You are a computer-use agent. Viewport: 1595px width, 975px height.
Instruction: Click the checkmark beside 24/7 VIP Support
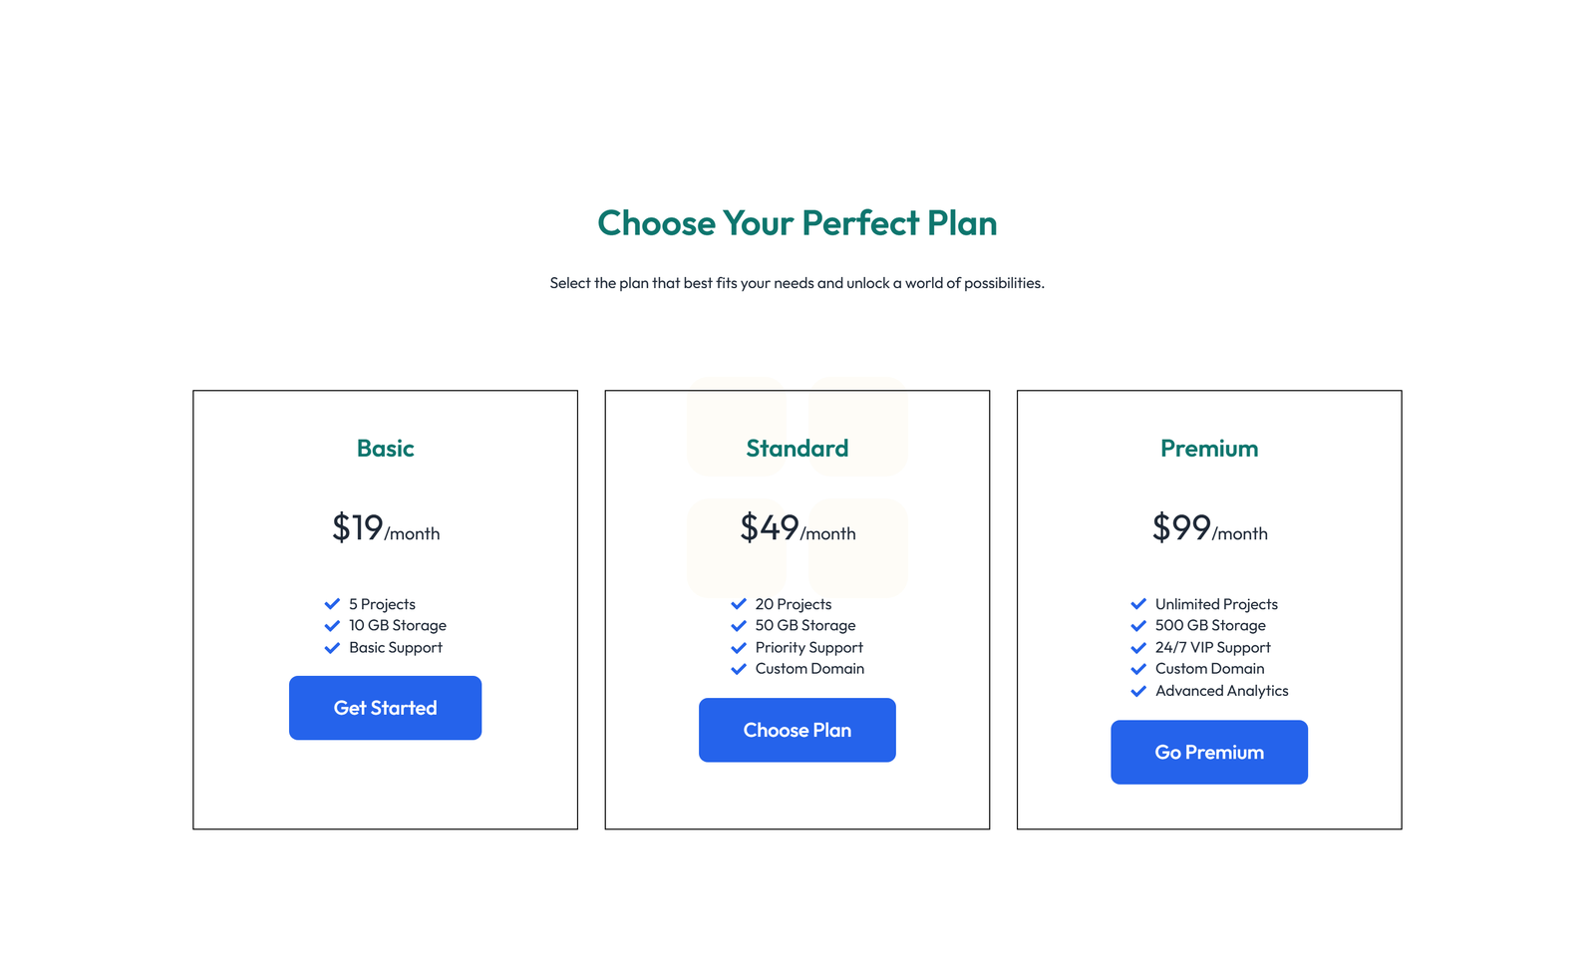(1138, 647)
